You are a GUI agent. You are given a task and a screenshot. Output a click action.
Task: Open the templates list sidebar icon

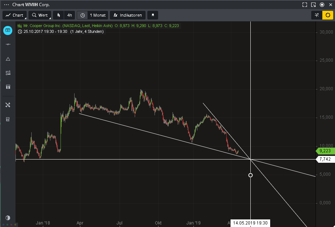(8, 119)
